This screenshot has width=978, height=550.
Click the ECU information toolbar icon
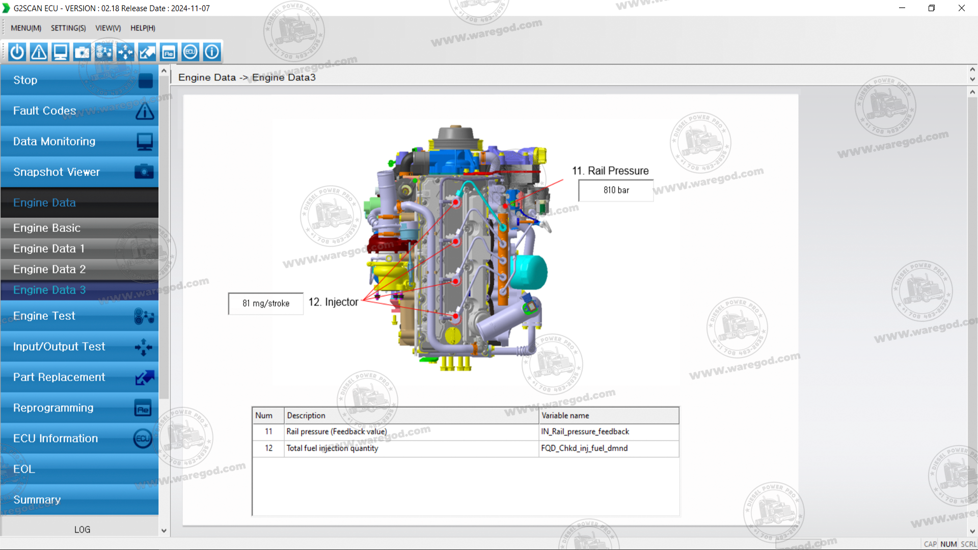click(x=190, y=52)
